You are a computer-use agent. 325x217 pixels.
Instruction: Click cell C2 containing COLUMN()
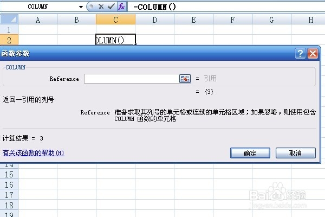(x=116, y=40)
